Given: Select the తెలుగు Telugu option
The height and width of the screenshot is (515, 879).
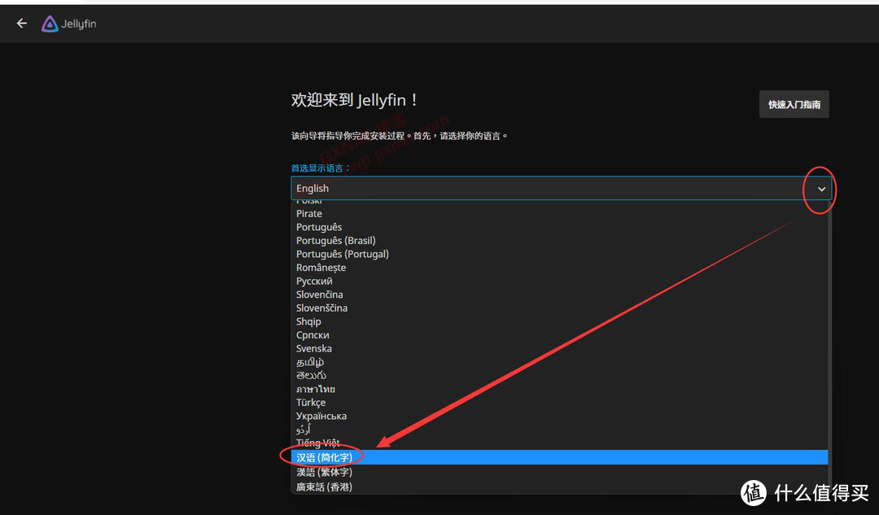Looking at the screenshot, I should (x=559, y=375).
